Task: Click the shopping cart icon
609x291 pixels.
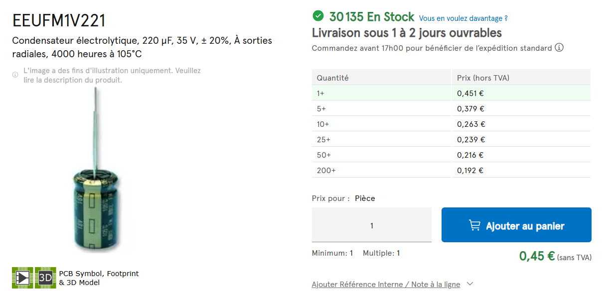Action: tap(474, 225)
